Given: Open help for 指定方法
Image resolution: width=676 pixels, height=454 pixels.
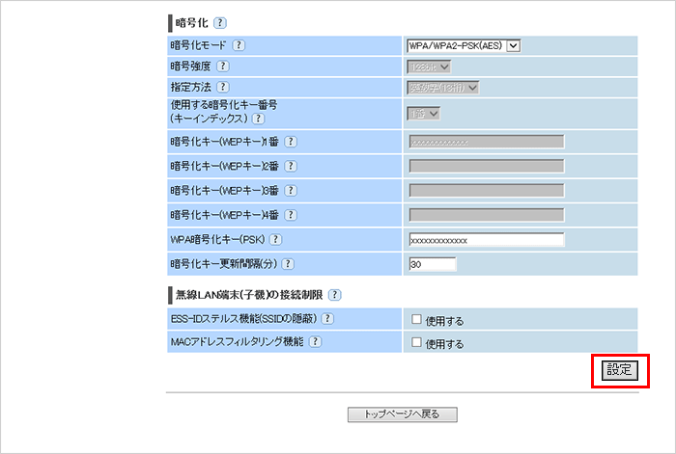Looking at the screenshot, I should coord(223,88).
